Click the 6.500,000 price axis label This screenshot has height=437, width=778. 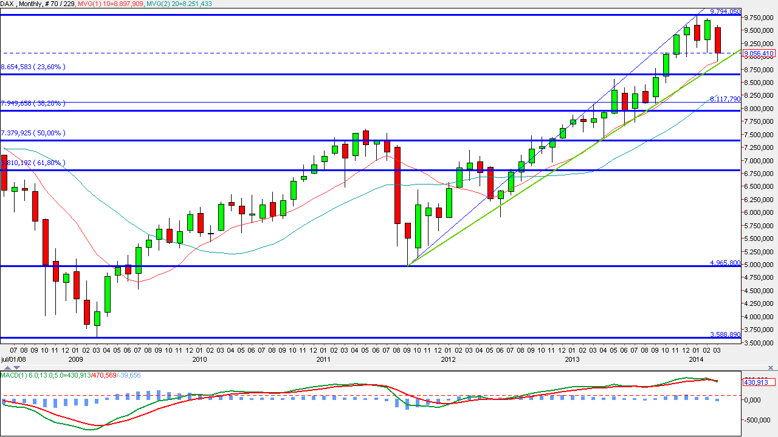click(x=760, y=187)
